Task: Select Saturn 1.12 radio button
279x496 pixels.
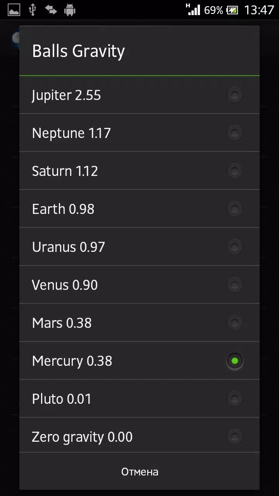Action: (x=234, y=170)
